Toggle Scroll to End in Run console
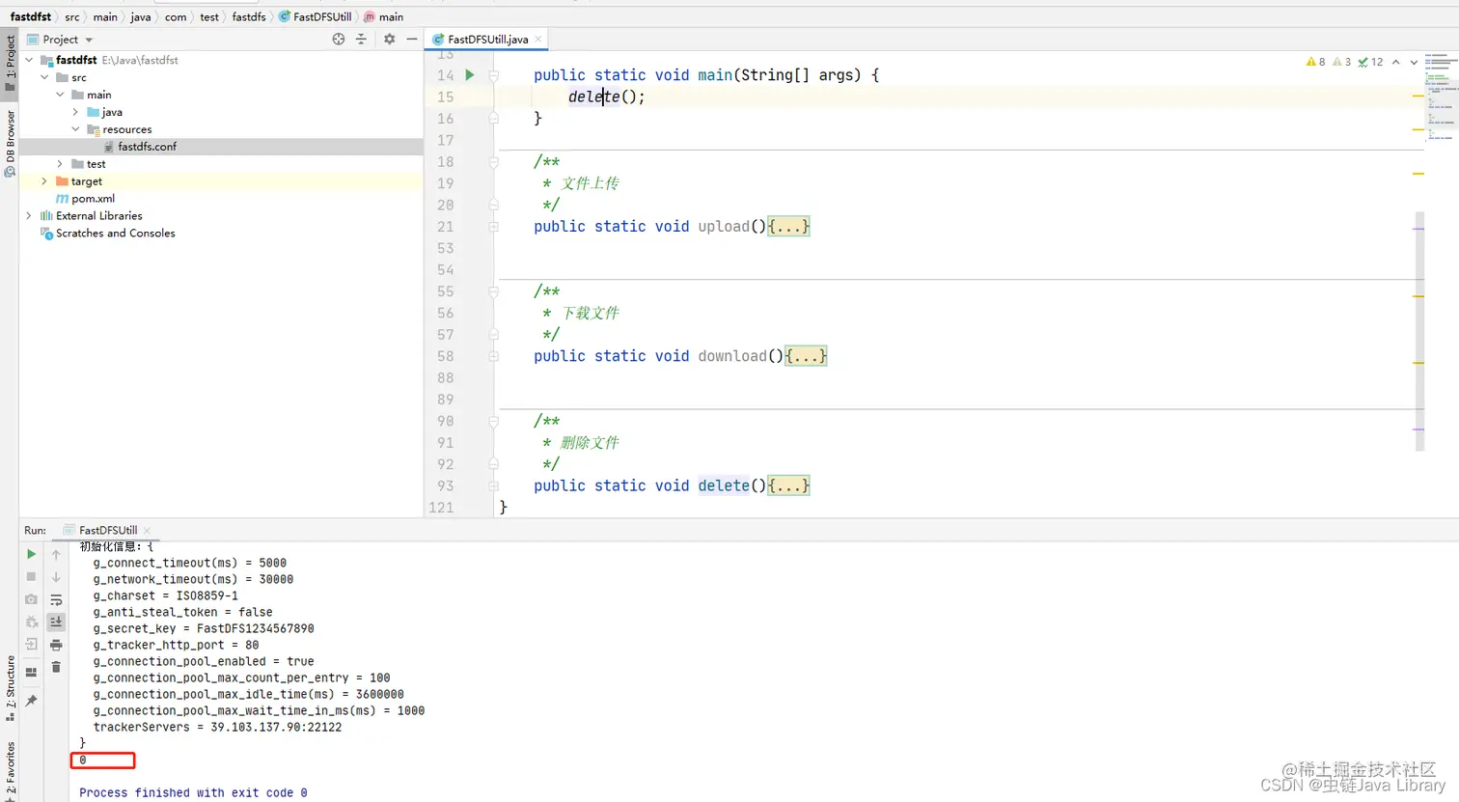Screen dimensions: 1459x802 (x=56, y=622)
